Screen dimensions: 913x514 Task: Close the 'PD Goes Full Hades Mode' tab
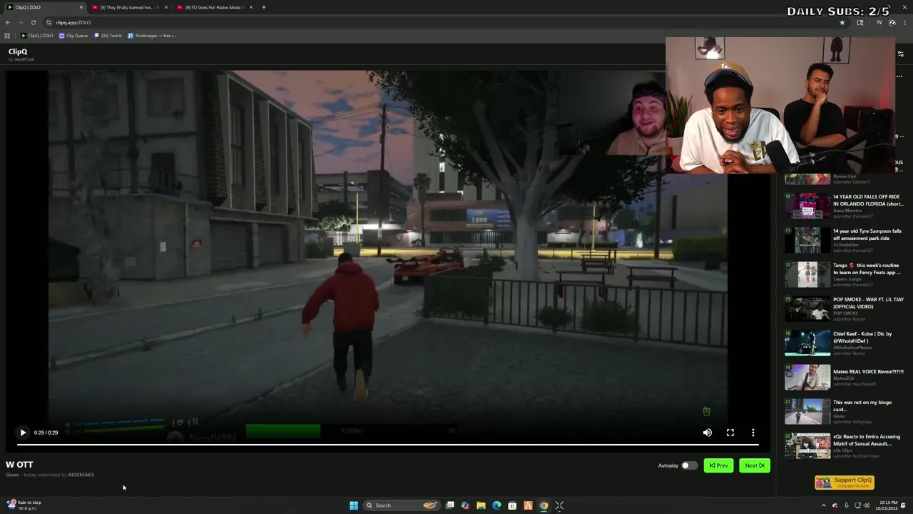[x=251, y=7]
